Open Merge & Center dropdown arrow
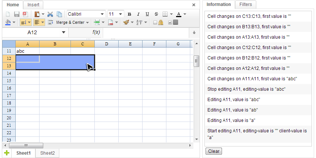The width and height of the screenshot is (316, 158). click(x=87, y=22)
